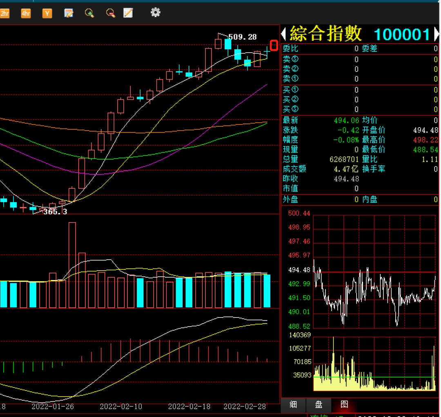The image size is (441, 417).
Task: Switch to the 图 tab
Action: click(x=344, y=404)
